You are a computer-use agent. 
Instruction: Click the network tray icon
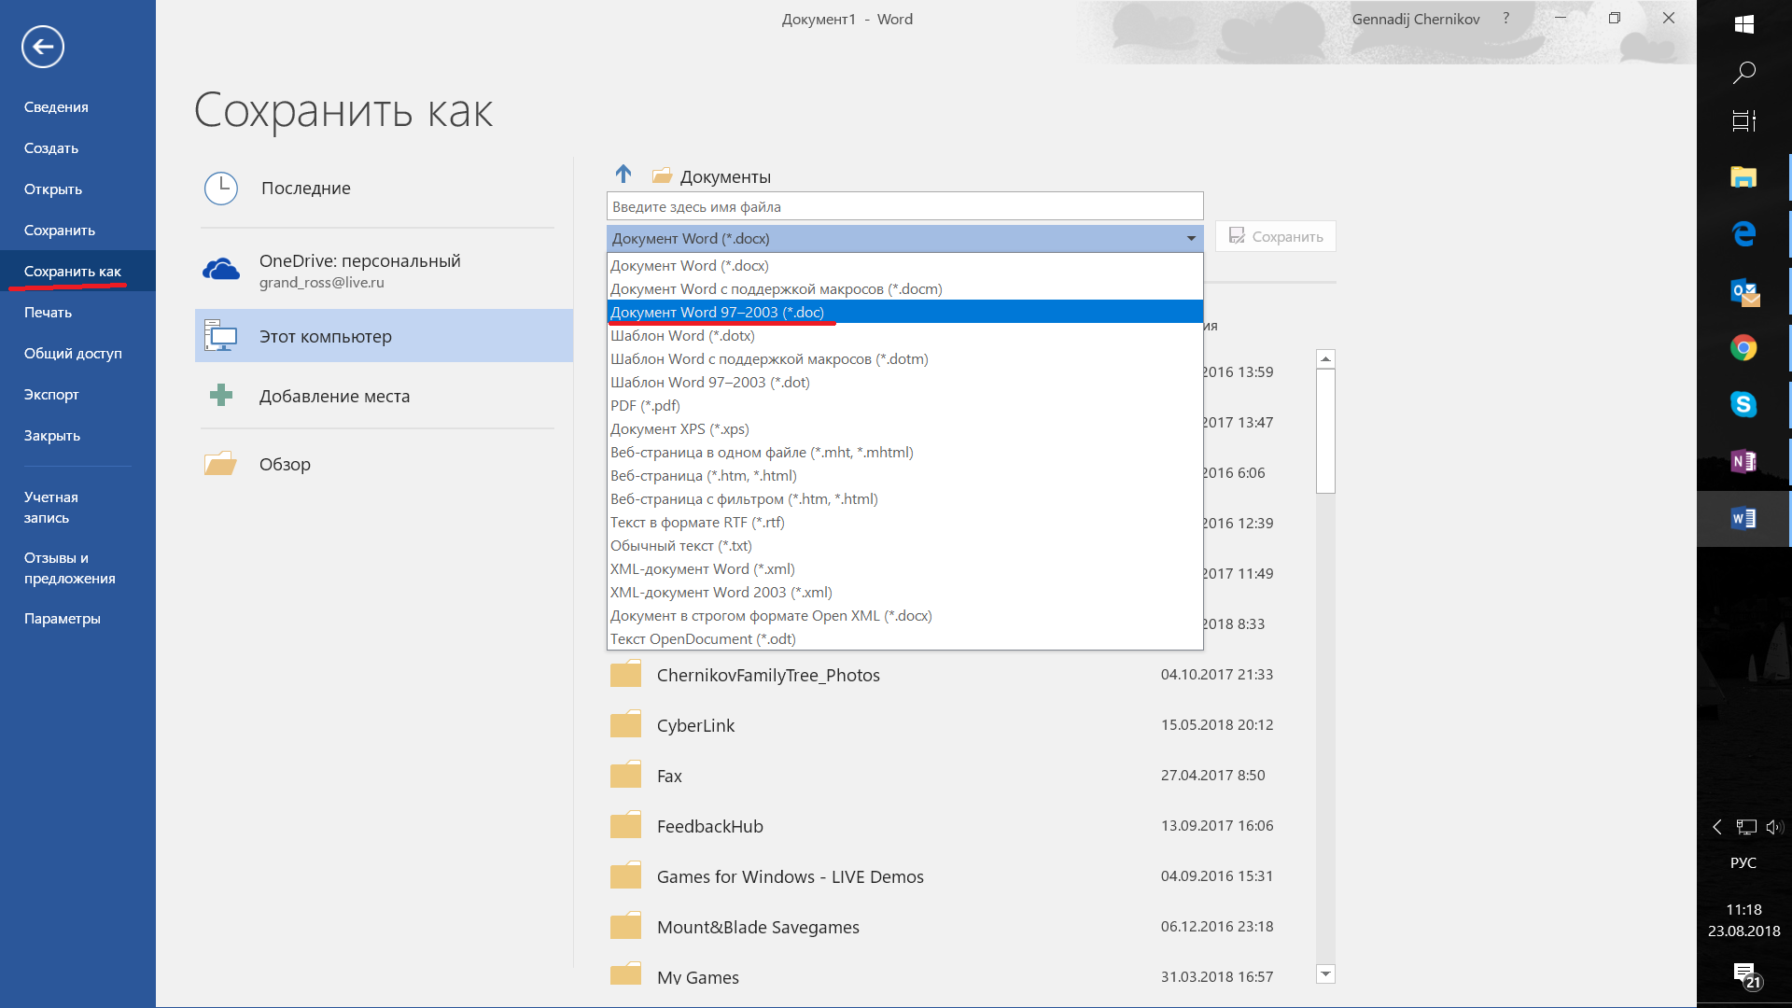[x=1746, y=827]
